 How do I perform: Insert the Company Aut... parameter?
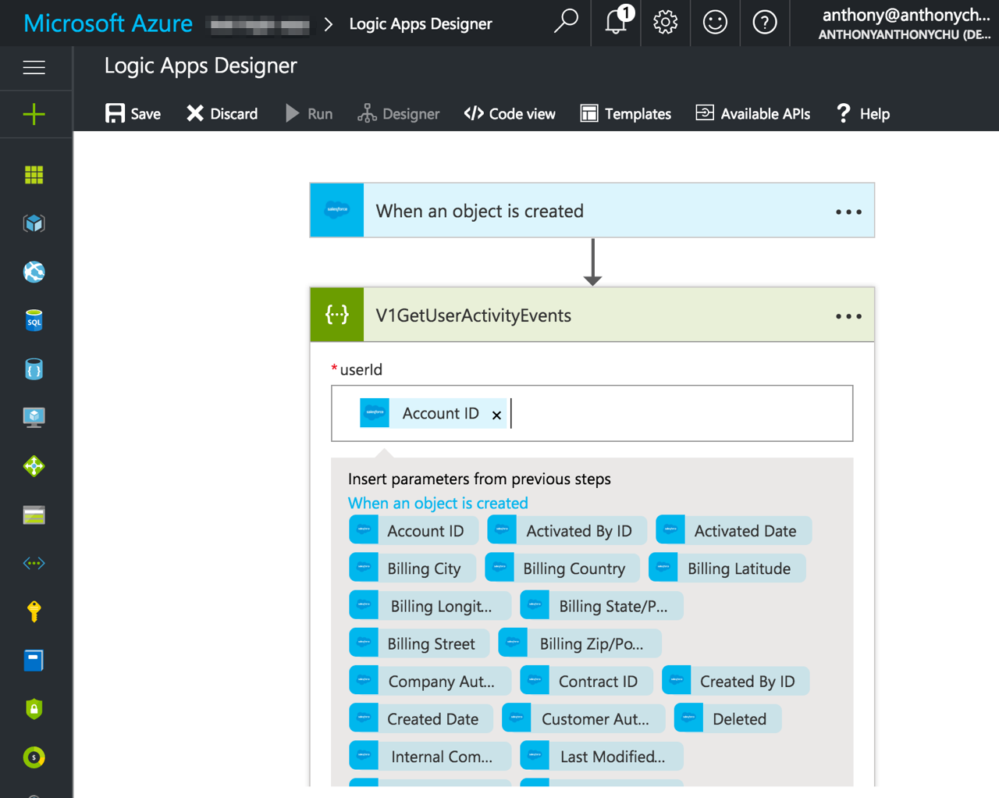click(x=430, y=680)
